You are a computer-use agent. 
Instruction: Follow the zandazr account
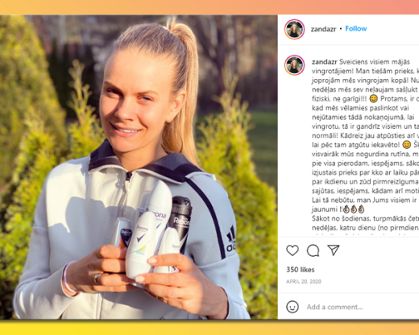click(356, 28)
